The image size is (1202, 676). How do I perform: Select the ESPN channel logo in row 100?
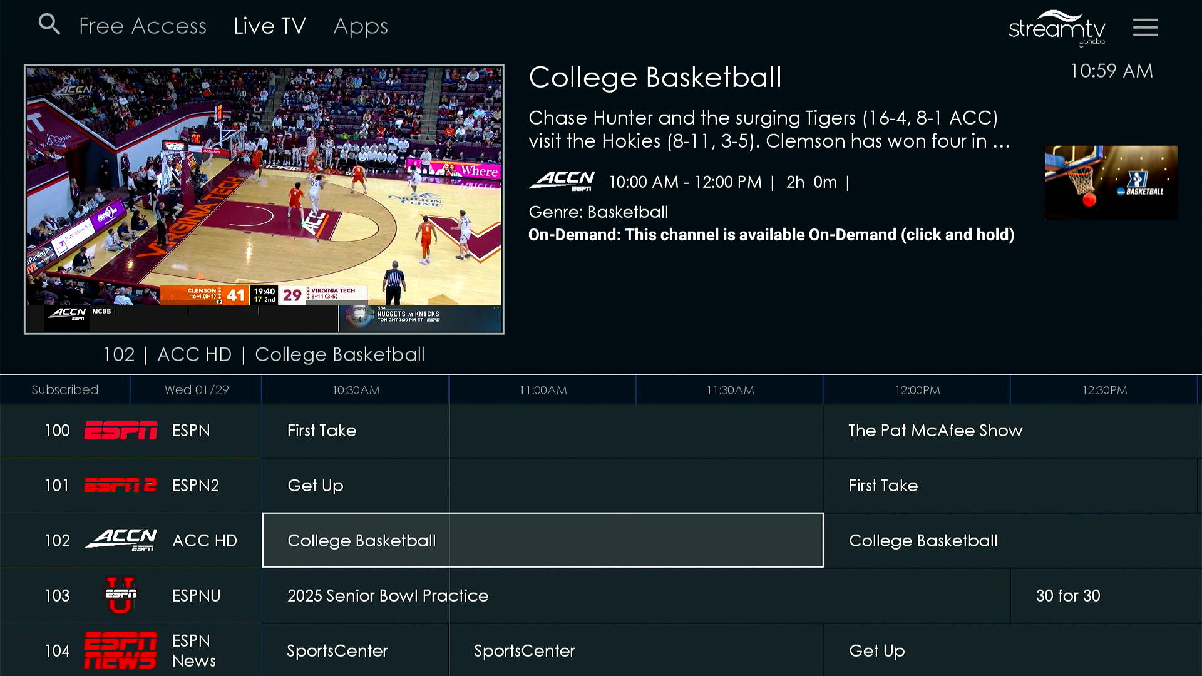pyautogui.click(x=121, y=430)
